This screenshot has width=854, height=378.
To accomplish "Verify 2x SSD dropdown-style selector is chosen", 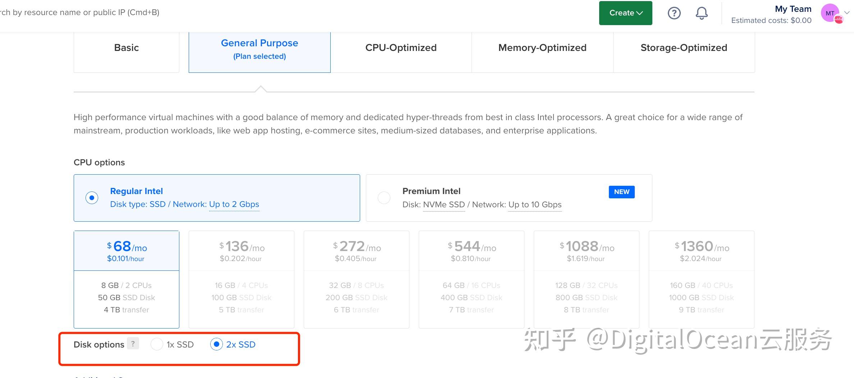I will tap(216, 344).
